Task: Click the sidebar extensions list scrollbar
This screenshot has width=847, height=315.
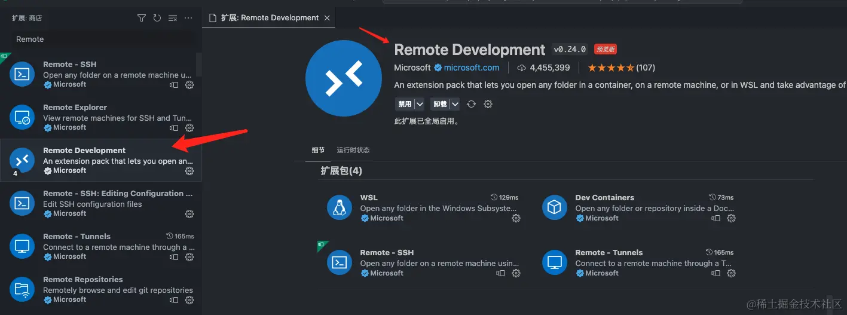Action: click(x=199, y=66)
